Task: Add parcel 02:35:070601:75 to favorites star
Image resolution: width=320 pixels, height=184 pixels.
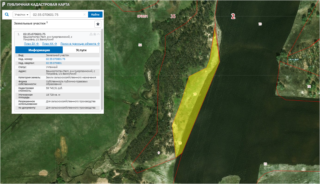Action: click(94, 34)
